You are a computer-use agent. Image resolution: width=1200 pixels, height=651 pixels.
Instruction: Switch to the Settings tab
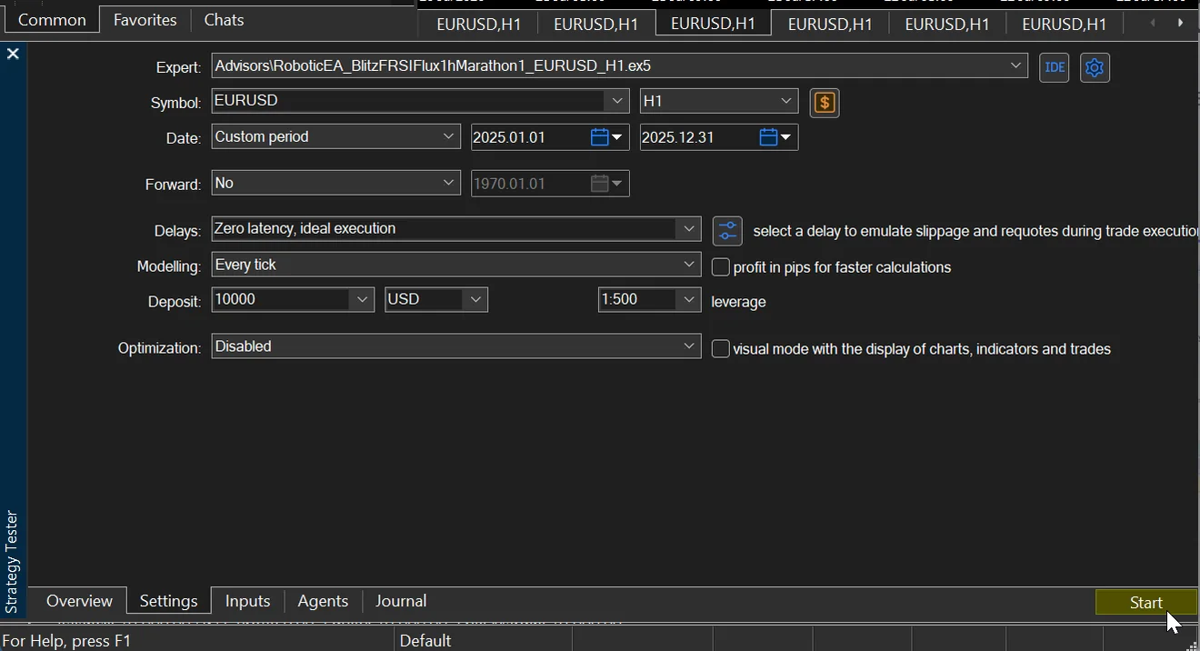(x=168, y=601)
